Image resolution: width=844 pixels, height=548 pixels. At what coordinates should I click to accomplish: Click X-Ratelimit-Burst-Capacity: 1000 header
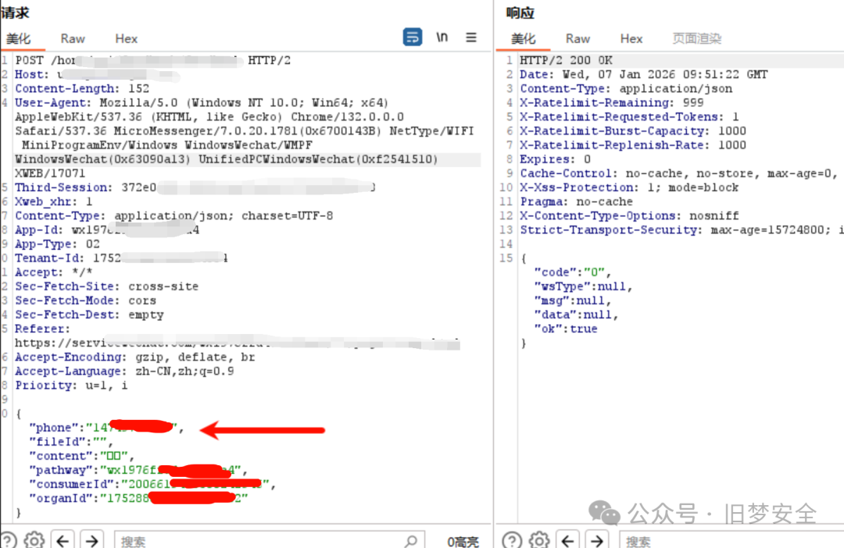click(x=633, y=130)
